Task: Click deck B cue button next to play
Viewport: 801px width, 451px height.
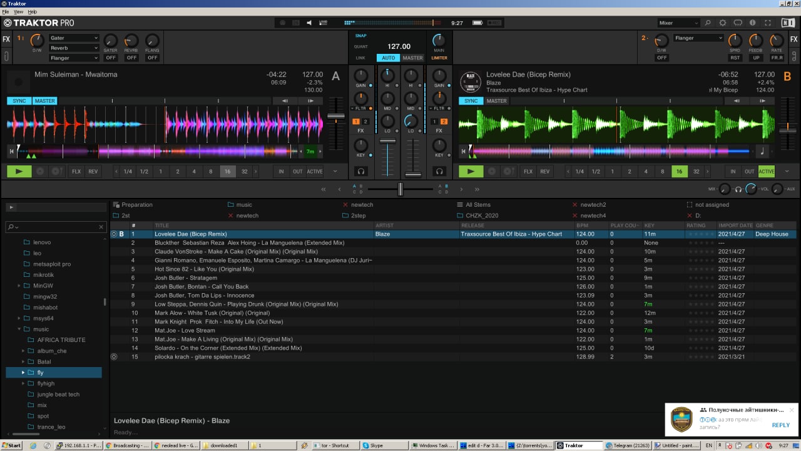Action: point(492,171)
